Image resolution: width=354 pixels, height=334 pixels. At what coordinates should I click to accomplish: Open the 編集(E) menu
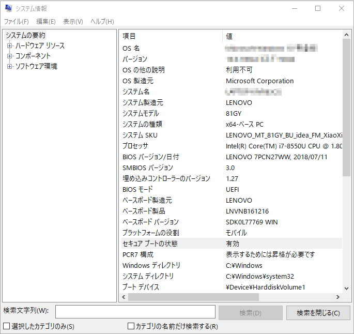[46, 22]
